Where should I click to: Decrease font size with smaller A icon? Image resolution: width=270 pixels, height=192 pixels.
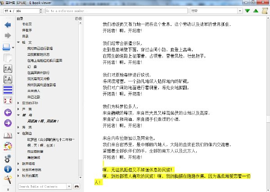click(8, 79)
